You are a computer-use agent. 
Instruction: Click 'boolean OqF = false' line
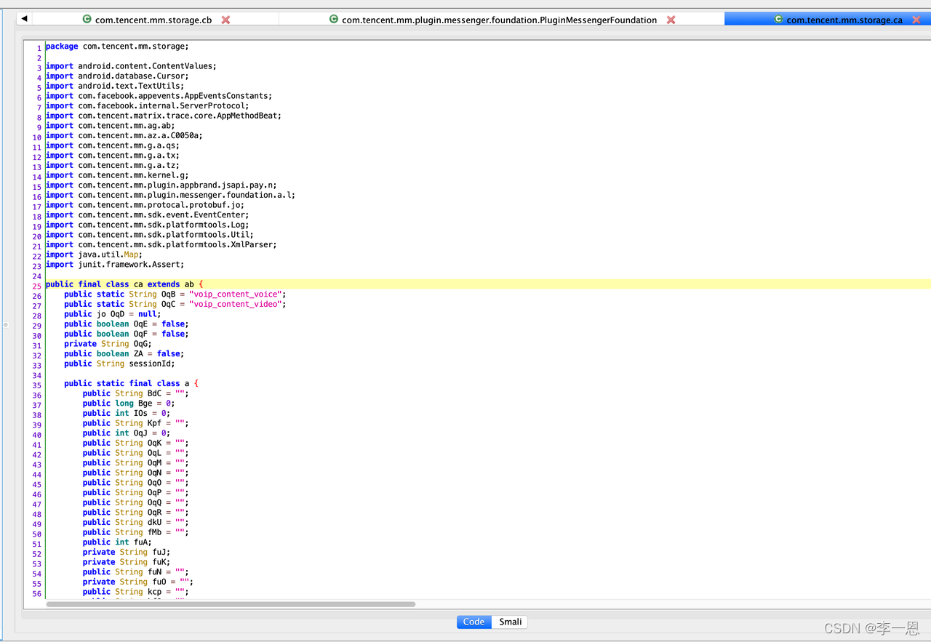[127, 334]
